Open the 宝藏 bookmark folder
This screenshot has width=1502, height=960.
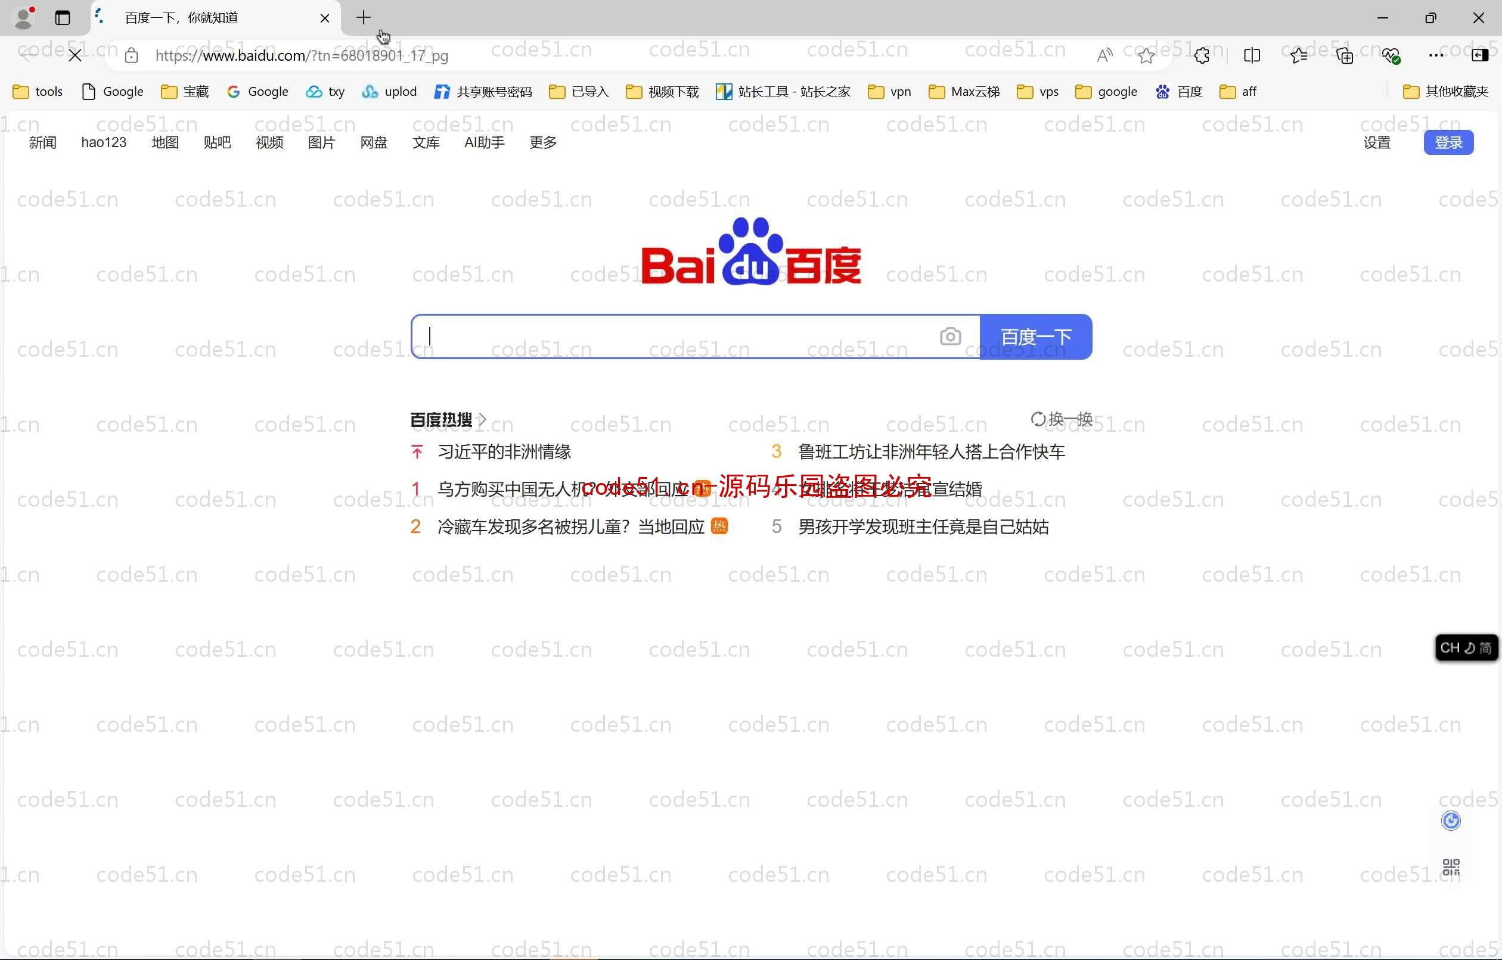(x=185, y=92)
